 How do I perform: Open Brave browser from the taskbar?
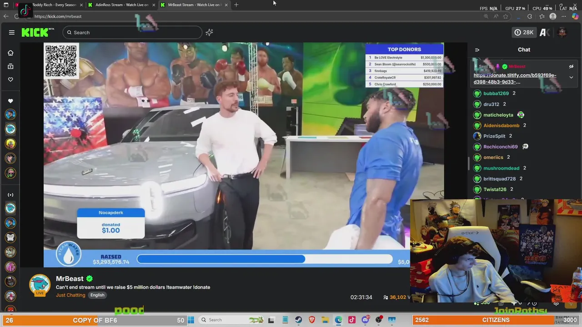click(x=312, y=320)
